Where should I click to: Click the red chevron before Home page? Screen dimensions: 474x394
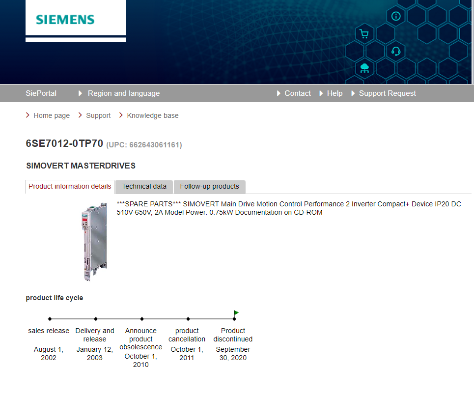pyautogui.click(x=28, y=115)
